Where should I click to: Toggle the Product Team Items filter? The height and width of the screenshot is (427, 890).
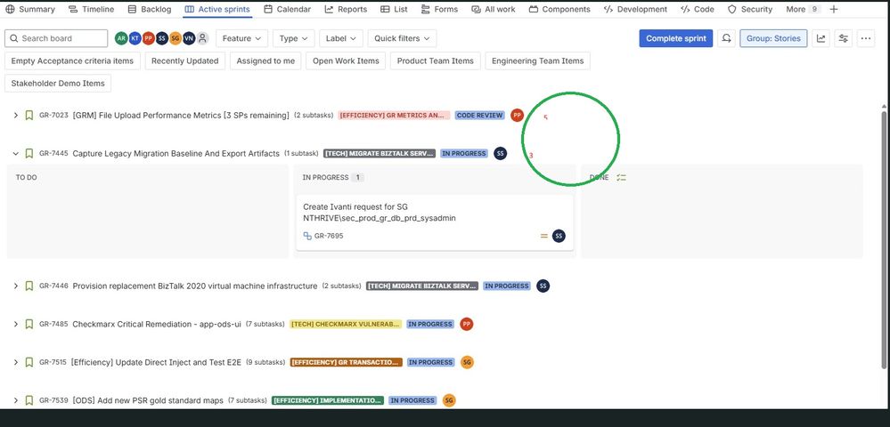click(x=436, y=60)
